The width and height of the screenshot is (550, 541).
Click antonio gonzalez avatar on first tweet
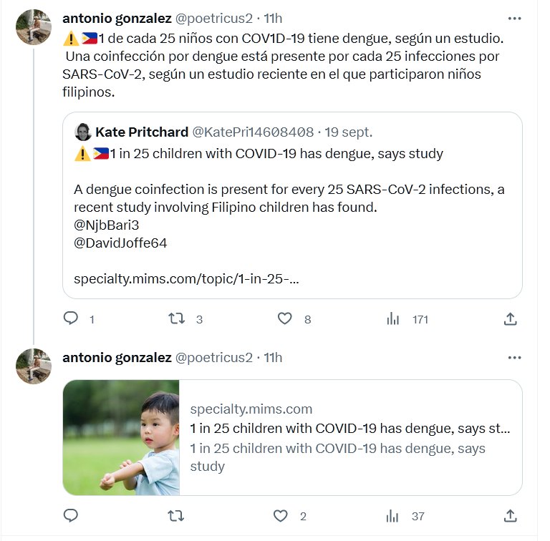point(34,27)
